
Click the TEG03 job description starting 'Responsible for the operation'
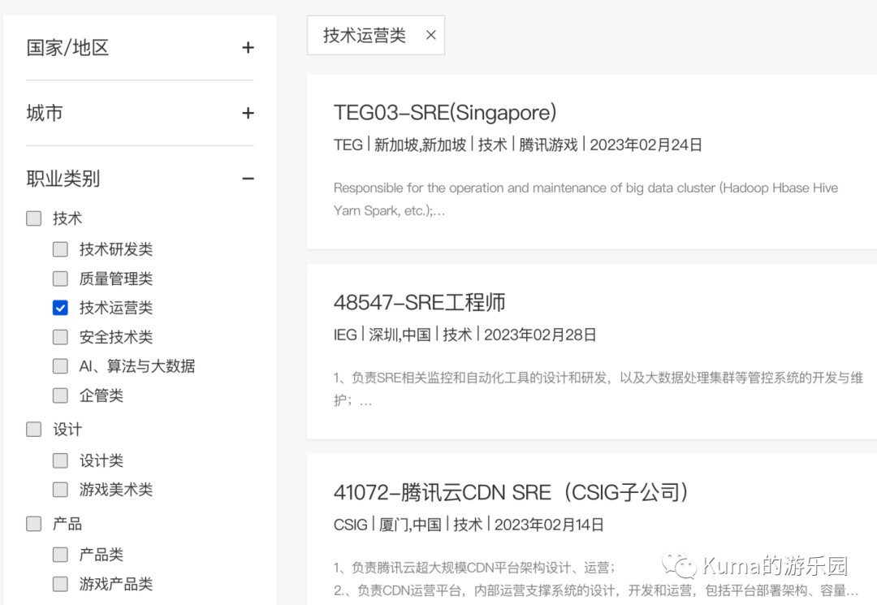pyautogui.click(x=585, y=199)
